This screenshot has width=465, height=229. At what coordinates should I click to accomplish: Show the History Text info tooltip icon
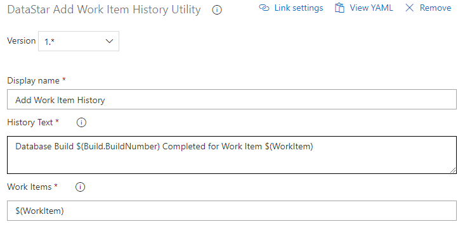tap(81, 123)
